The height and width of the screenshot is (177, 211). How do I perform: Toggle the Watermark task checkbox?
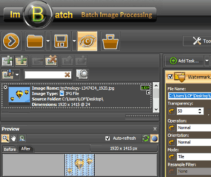click(x=170, y=77)
